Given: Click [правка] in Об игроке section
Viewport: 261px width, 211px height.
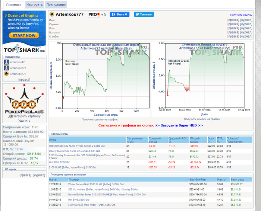Looking at the screenshot, I should pyautogui.click(x=25, y=175).
